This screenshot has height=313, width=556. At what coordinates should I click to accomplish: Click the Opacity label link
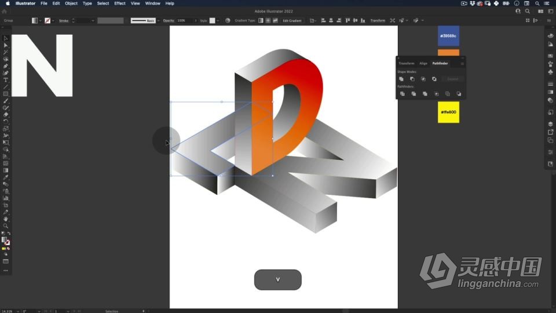[169, 21]
